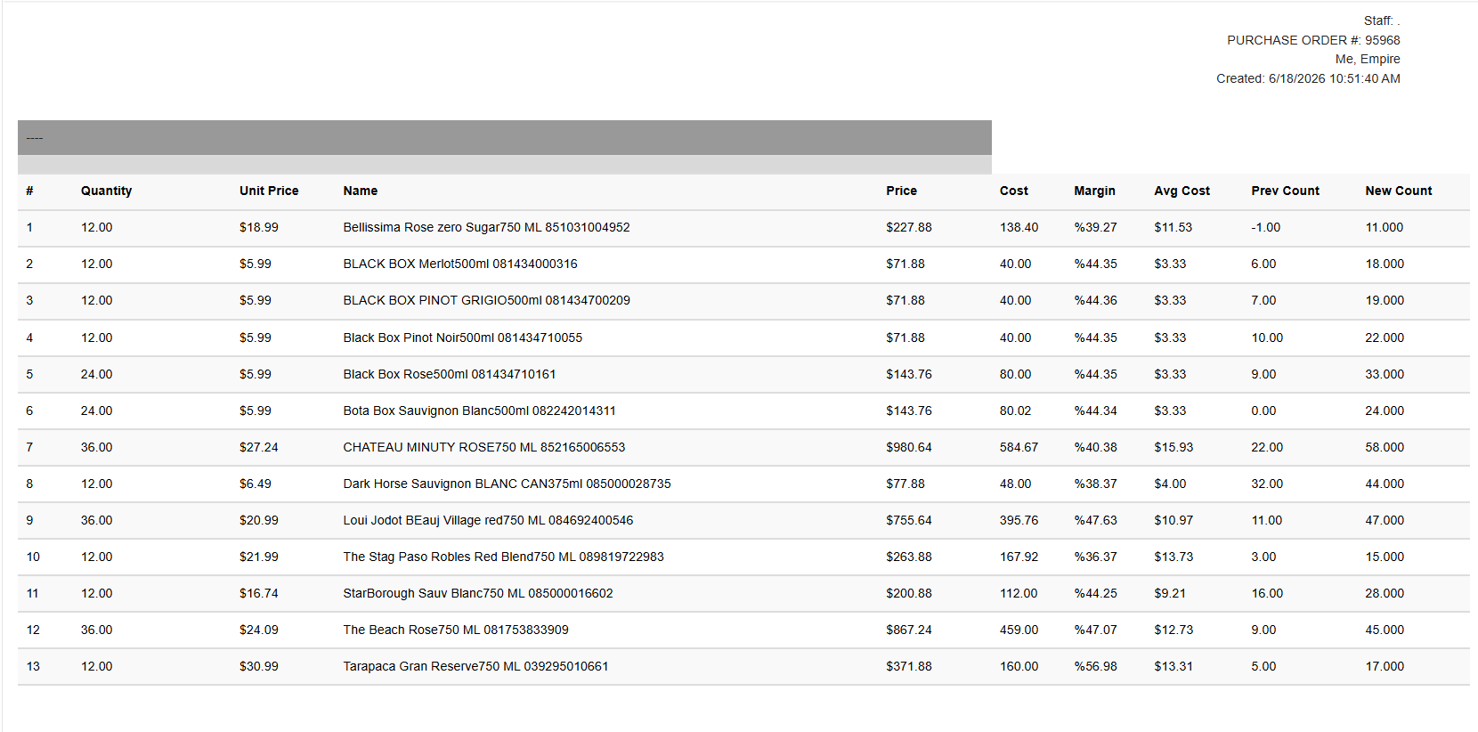Click the $30.99 unit price cell
1478x732 pixels.
259,666
